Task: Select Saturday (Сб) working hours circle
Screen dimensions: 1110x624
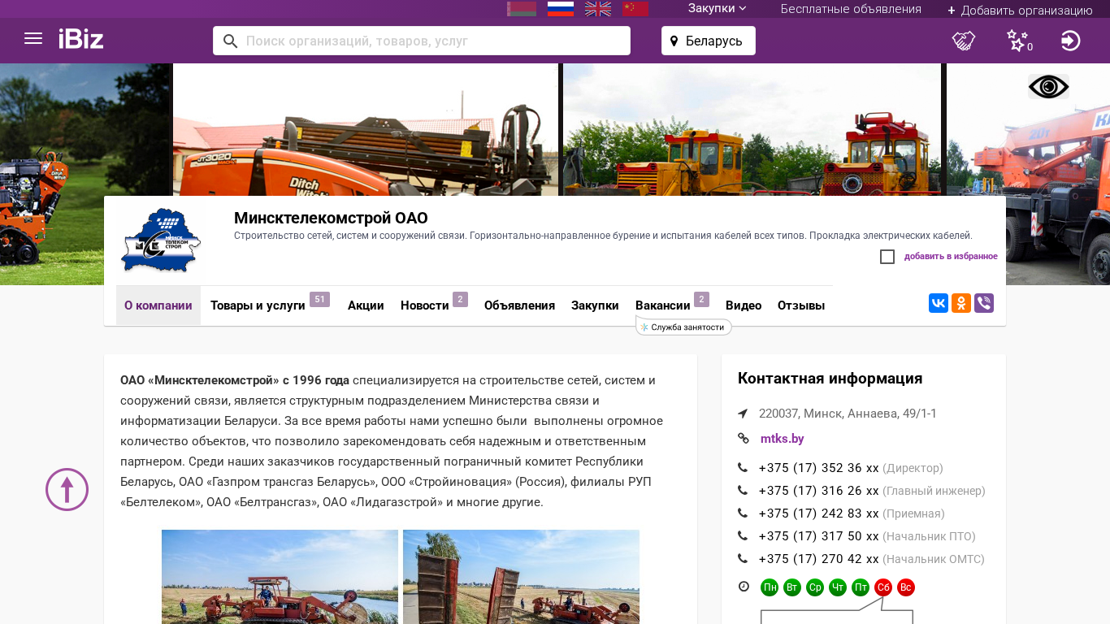Action: click(883, 587)
